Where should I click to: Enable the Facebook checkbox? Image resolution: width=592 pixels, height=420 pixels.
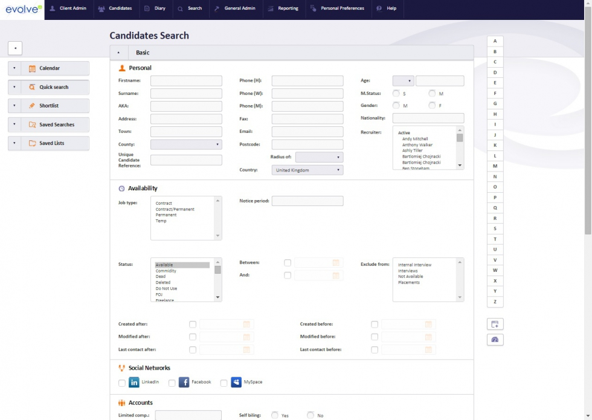[171, 382]
